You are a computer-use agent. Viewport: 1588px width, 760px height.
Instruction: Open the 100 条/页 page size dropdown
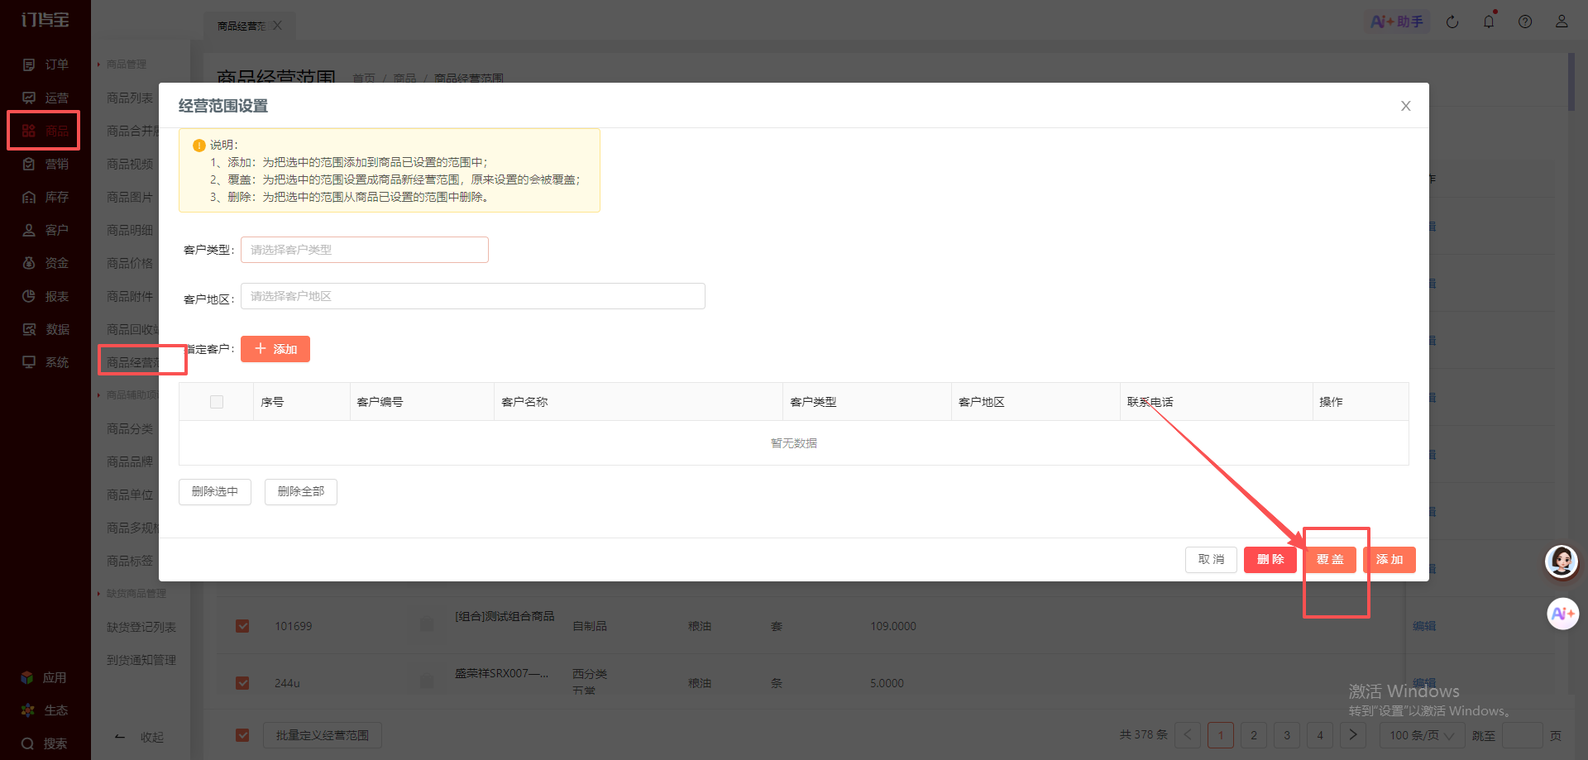click(x=1422, y=735)
